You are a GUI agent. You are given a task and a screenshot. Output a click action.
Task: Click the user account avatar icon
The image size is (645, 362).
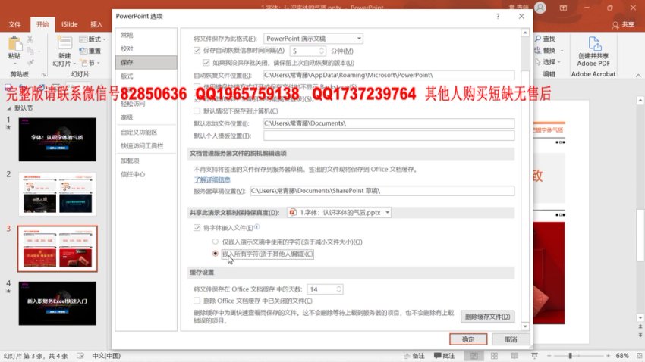(540, 8)
